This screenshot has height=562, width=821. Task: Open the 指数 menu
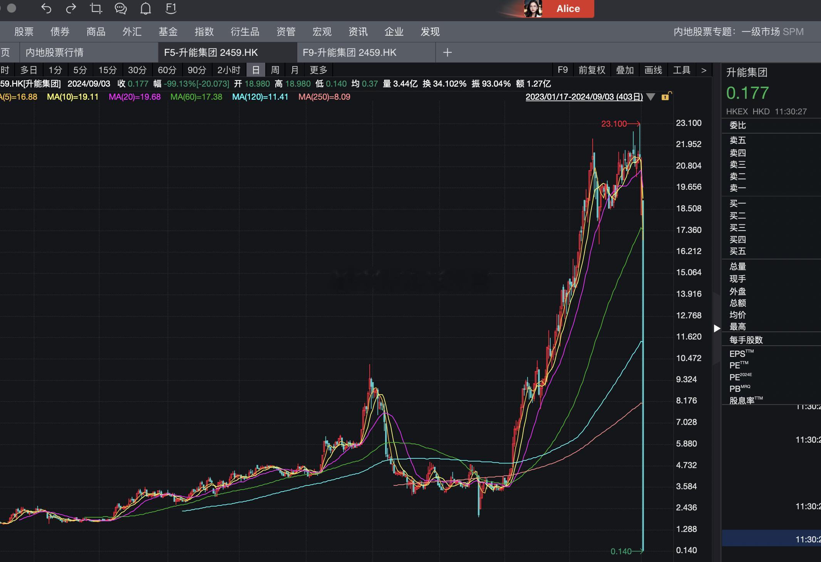click(x=204, y=32)
